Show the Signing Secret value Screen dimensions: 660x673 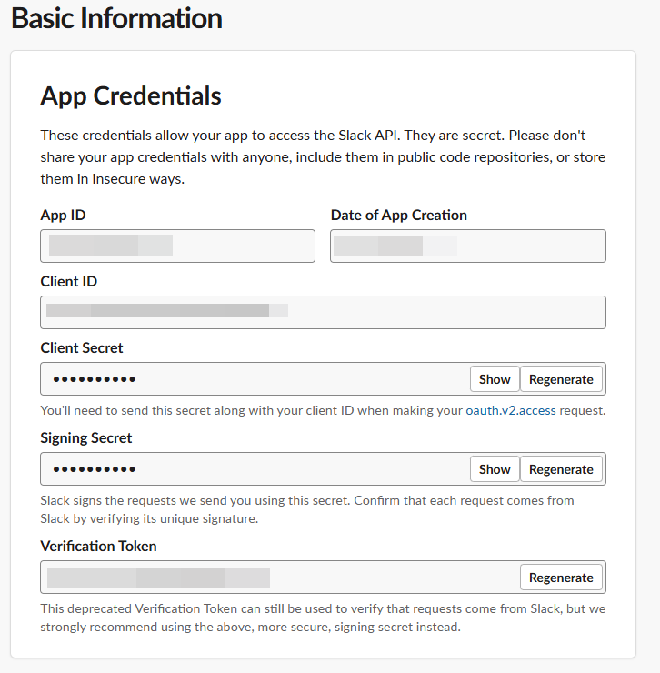pos(495,469)
